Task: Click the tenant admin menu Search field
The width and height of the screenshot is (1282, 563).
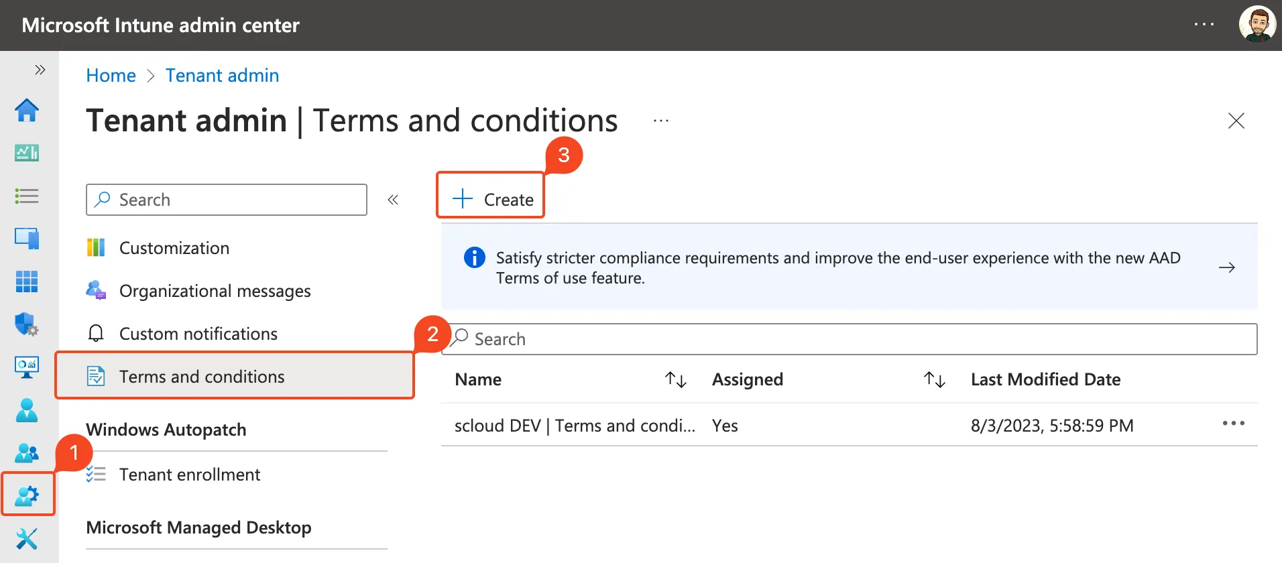Action: click(x=227, y=200)
